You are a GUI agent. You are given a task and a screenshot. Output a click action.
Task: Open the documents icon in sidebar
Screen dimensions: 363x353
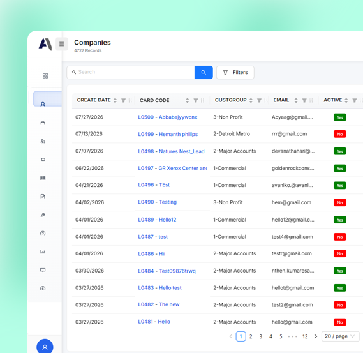43,196
